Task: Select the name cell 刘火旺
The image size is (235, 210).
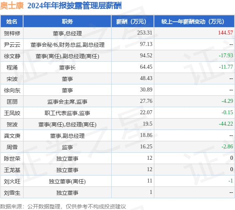Action: pyautogui.click(x=12, y=181)
